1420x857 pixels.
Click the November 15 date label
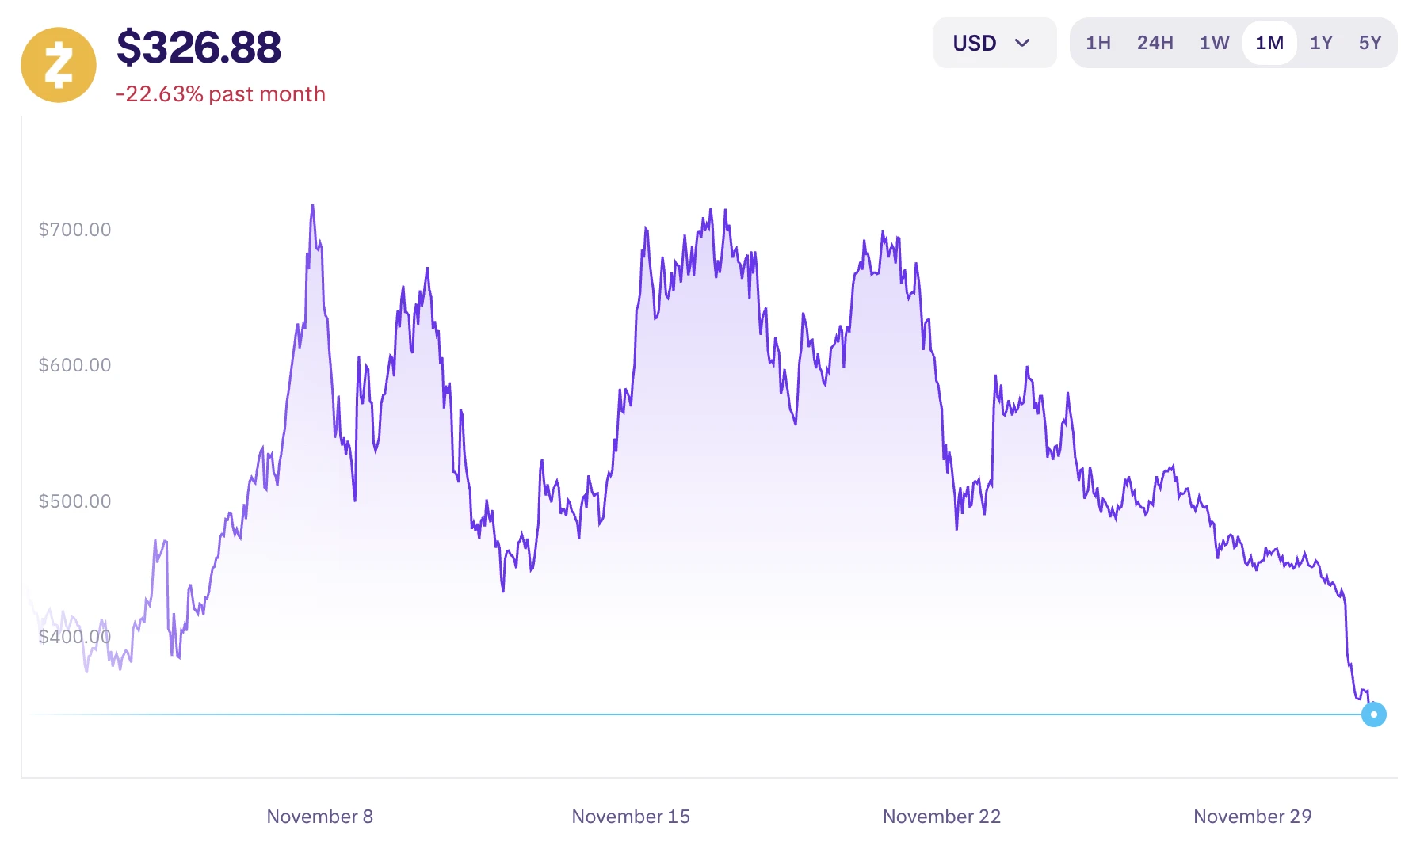click(631, 817)
